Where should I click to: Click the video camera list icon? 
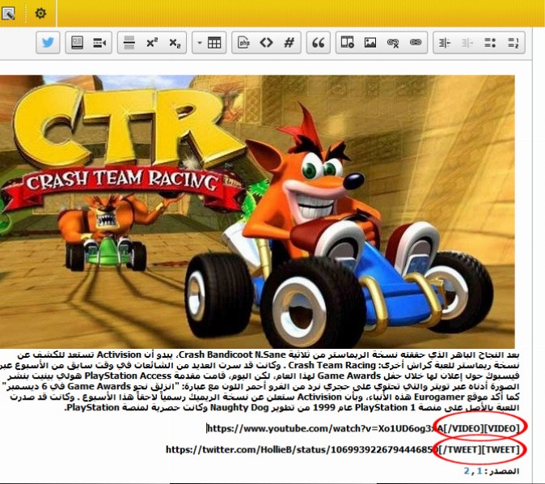tap(99, 43)
